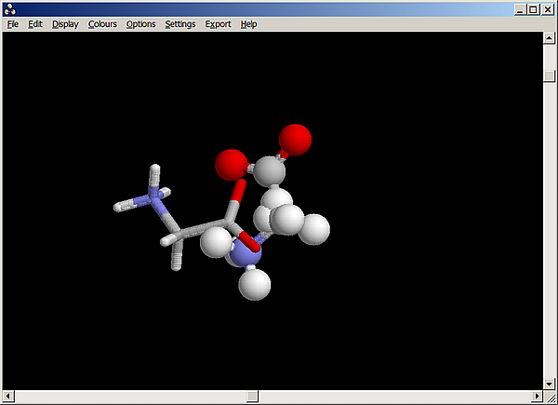Click the molecule app icon in title bar
Viewport: 558px width, 405px height.
coord(9,8)
